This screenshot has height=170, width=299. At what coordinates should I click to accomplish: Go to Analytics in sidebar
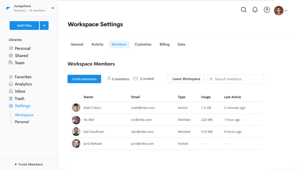[23, 84]
